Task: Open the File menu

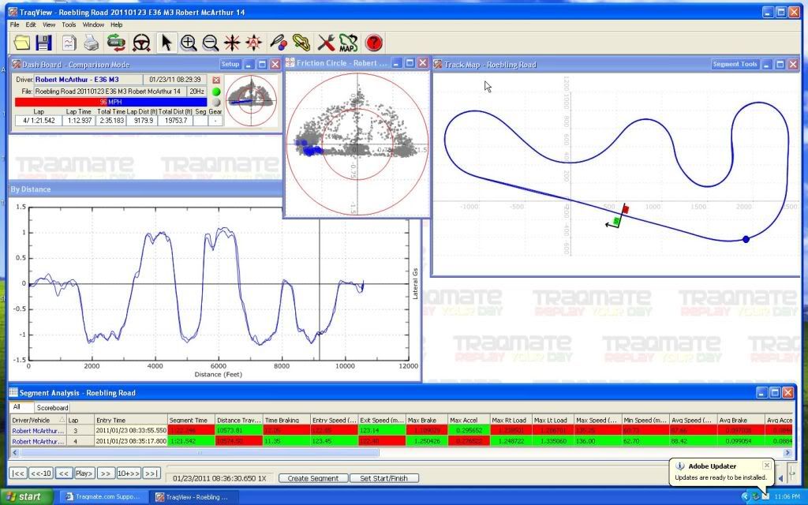Action: [x=14, y=24]
